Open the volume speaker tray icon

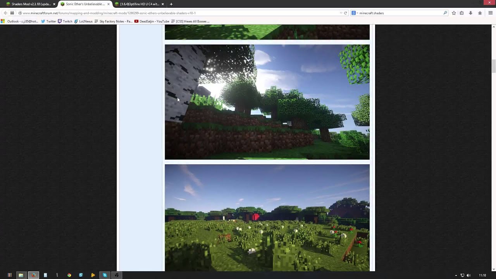pos(468,275)
